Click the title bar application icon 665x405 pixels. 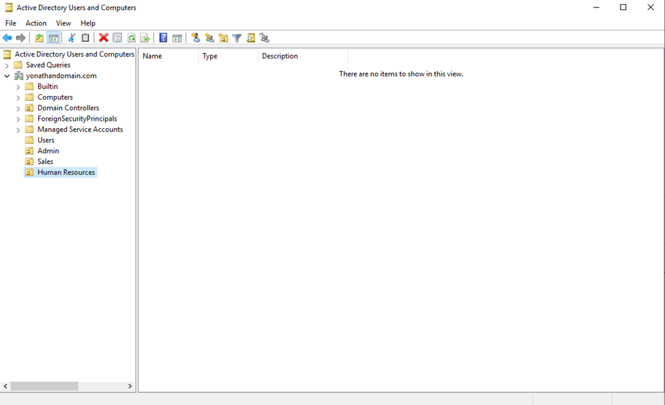coord(8,7)
